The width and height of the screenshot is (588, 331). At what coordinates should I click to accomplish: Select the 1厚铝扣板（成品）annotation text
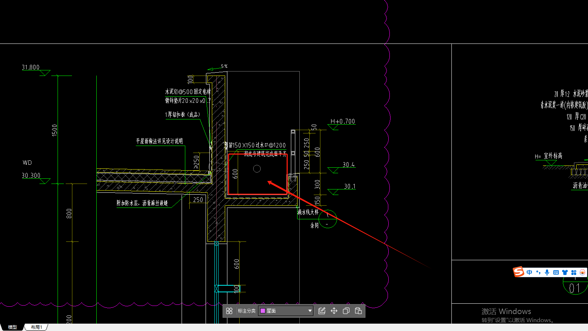pyautogui.click(x=183, y=115)
